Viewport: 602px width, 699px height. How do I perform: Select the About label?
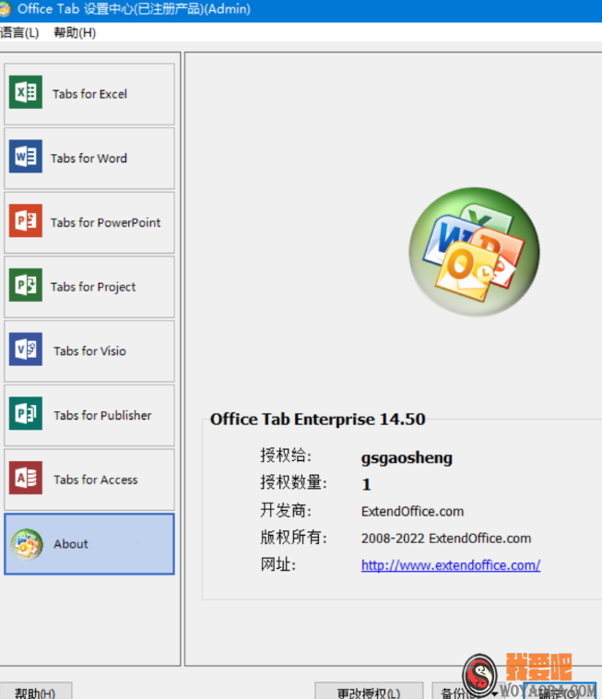[71, 544]
